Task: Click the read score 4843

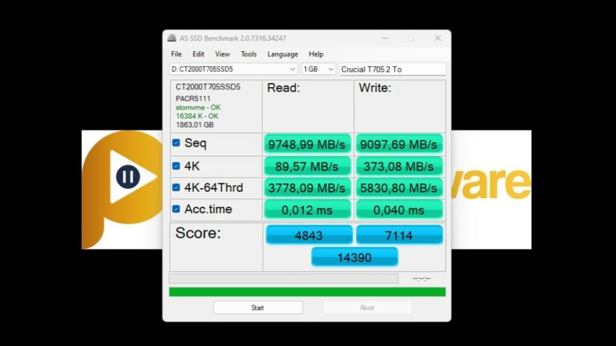Action: click(309, 235)
